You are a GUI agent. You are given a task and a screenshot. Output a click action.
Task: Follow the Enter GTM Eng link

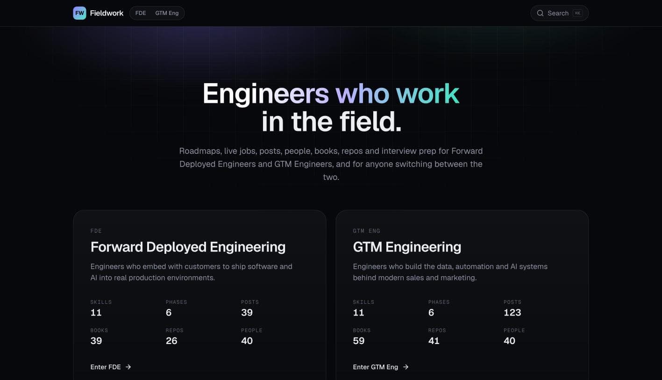coord(381,367)
